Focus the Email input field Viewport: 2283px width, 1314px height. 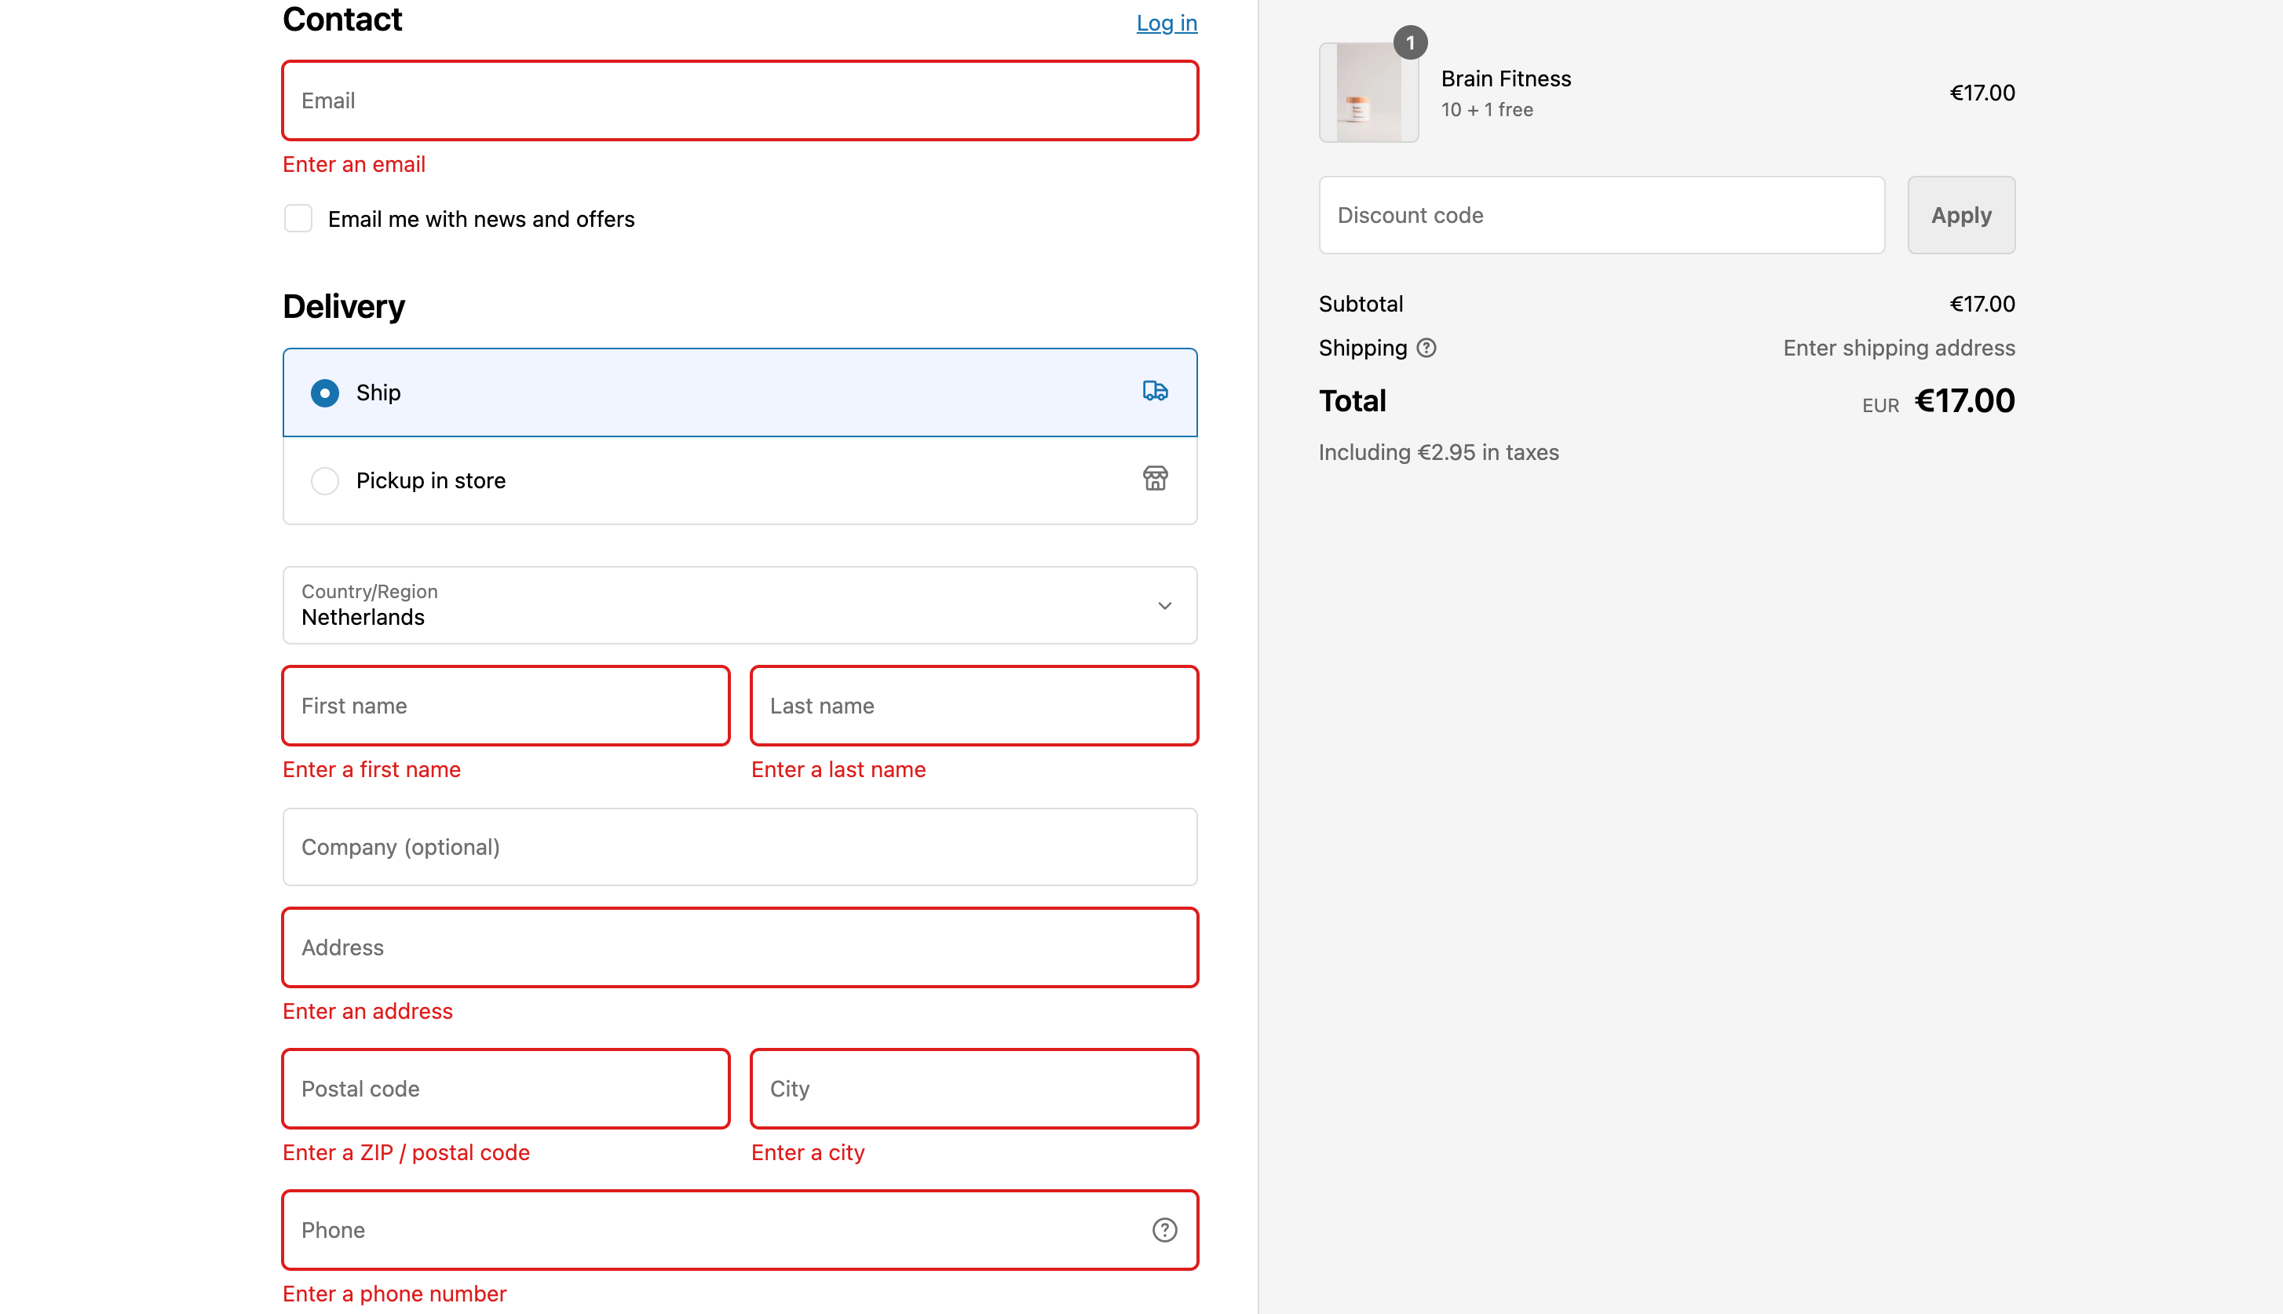740,101
